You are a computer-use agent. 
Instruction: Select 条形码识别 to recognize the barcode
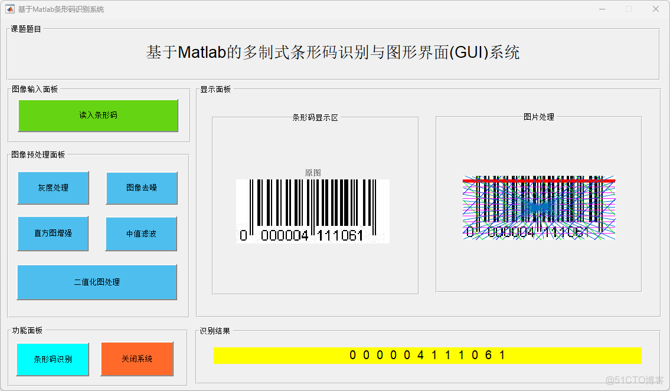pos(53,359)
